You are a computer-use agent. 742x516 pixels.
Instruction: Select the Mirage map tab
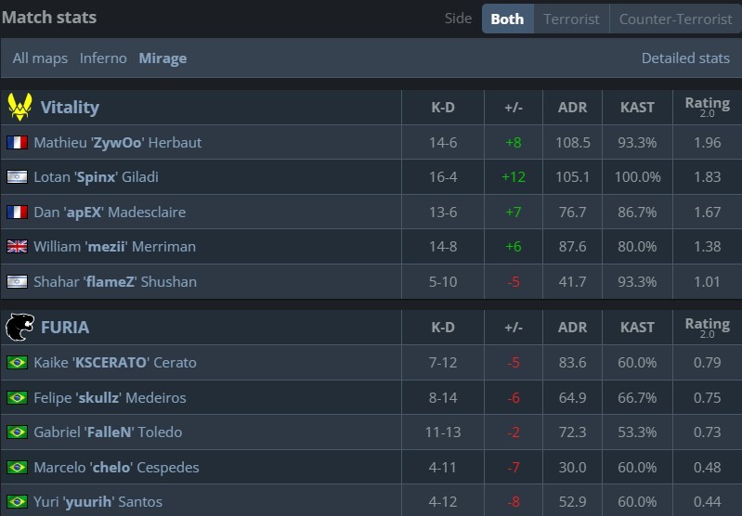pos(163,58)
